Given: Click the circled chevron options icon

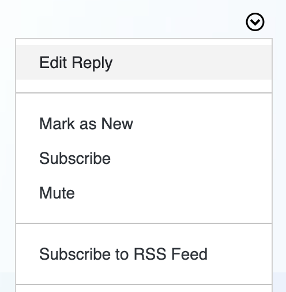Looking at the screenshot, I should coord(255,22).
